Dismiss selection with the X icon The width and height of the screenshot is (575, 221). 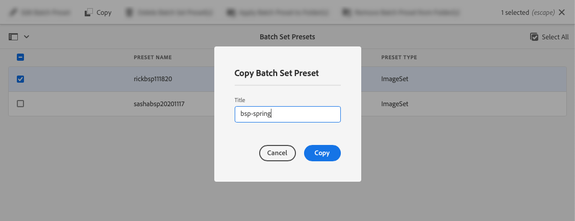pos(562,12)
